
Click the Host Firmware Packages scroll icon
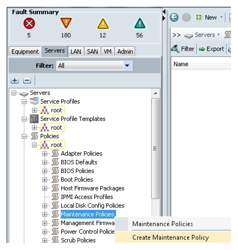pyautogui.click(x=55, y=188)
